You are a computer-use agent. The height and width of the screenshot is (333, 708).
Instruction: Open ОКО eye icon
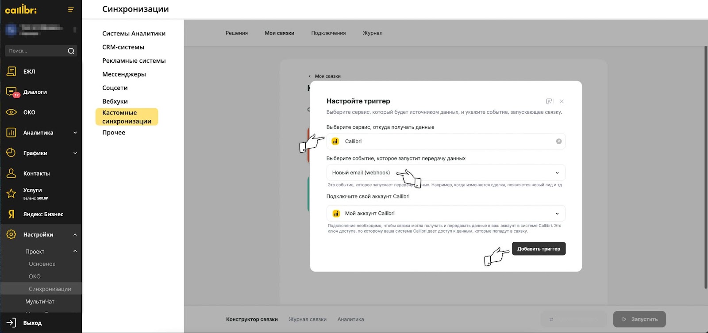click(x=12, y=112)
